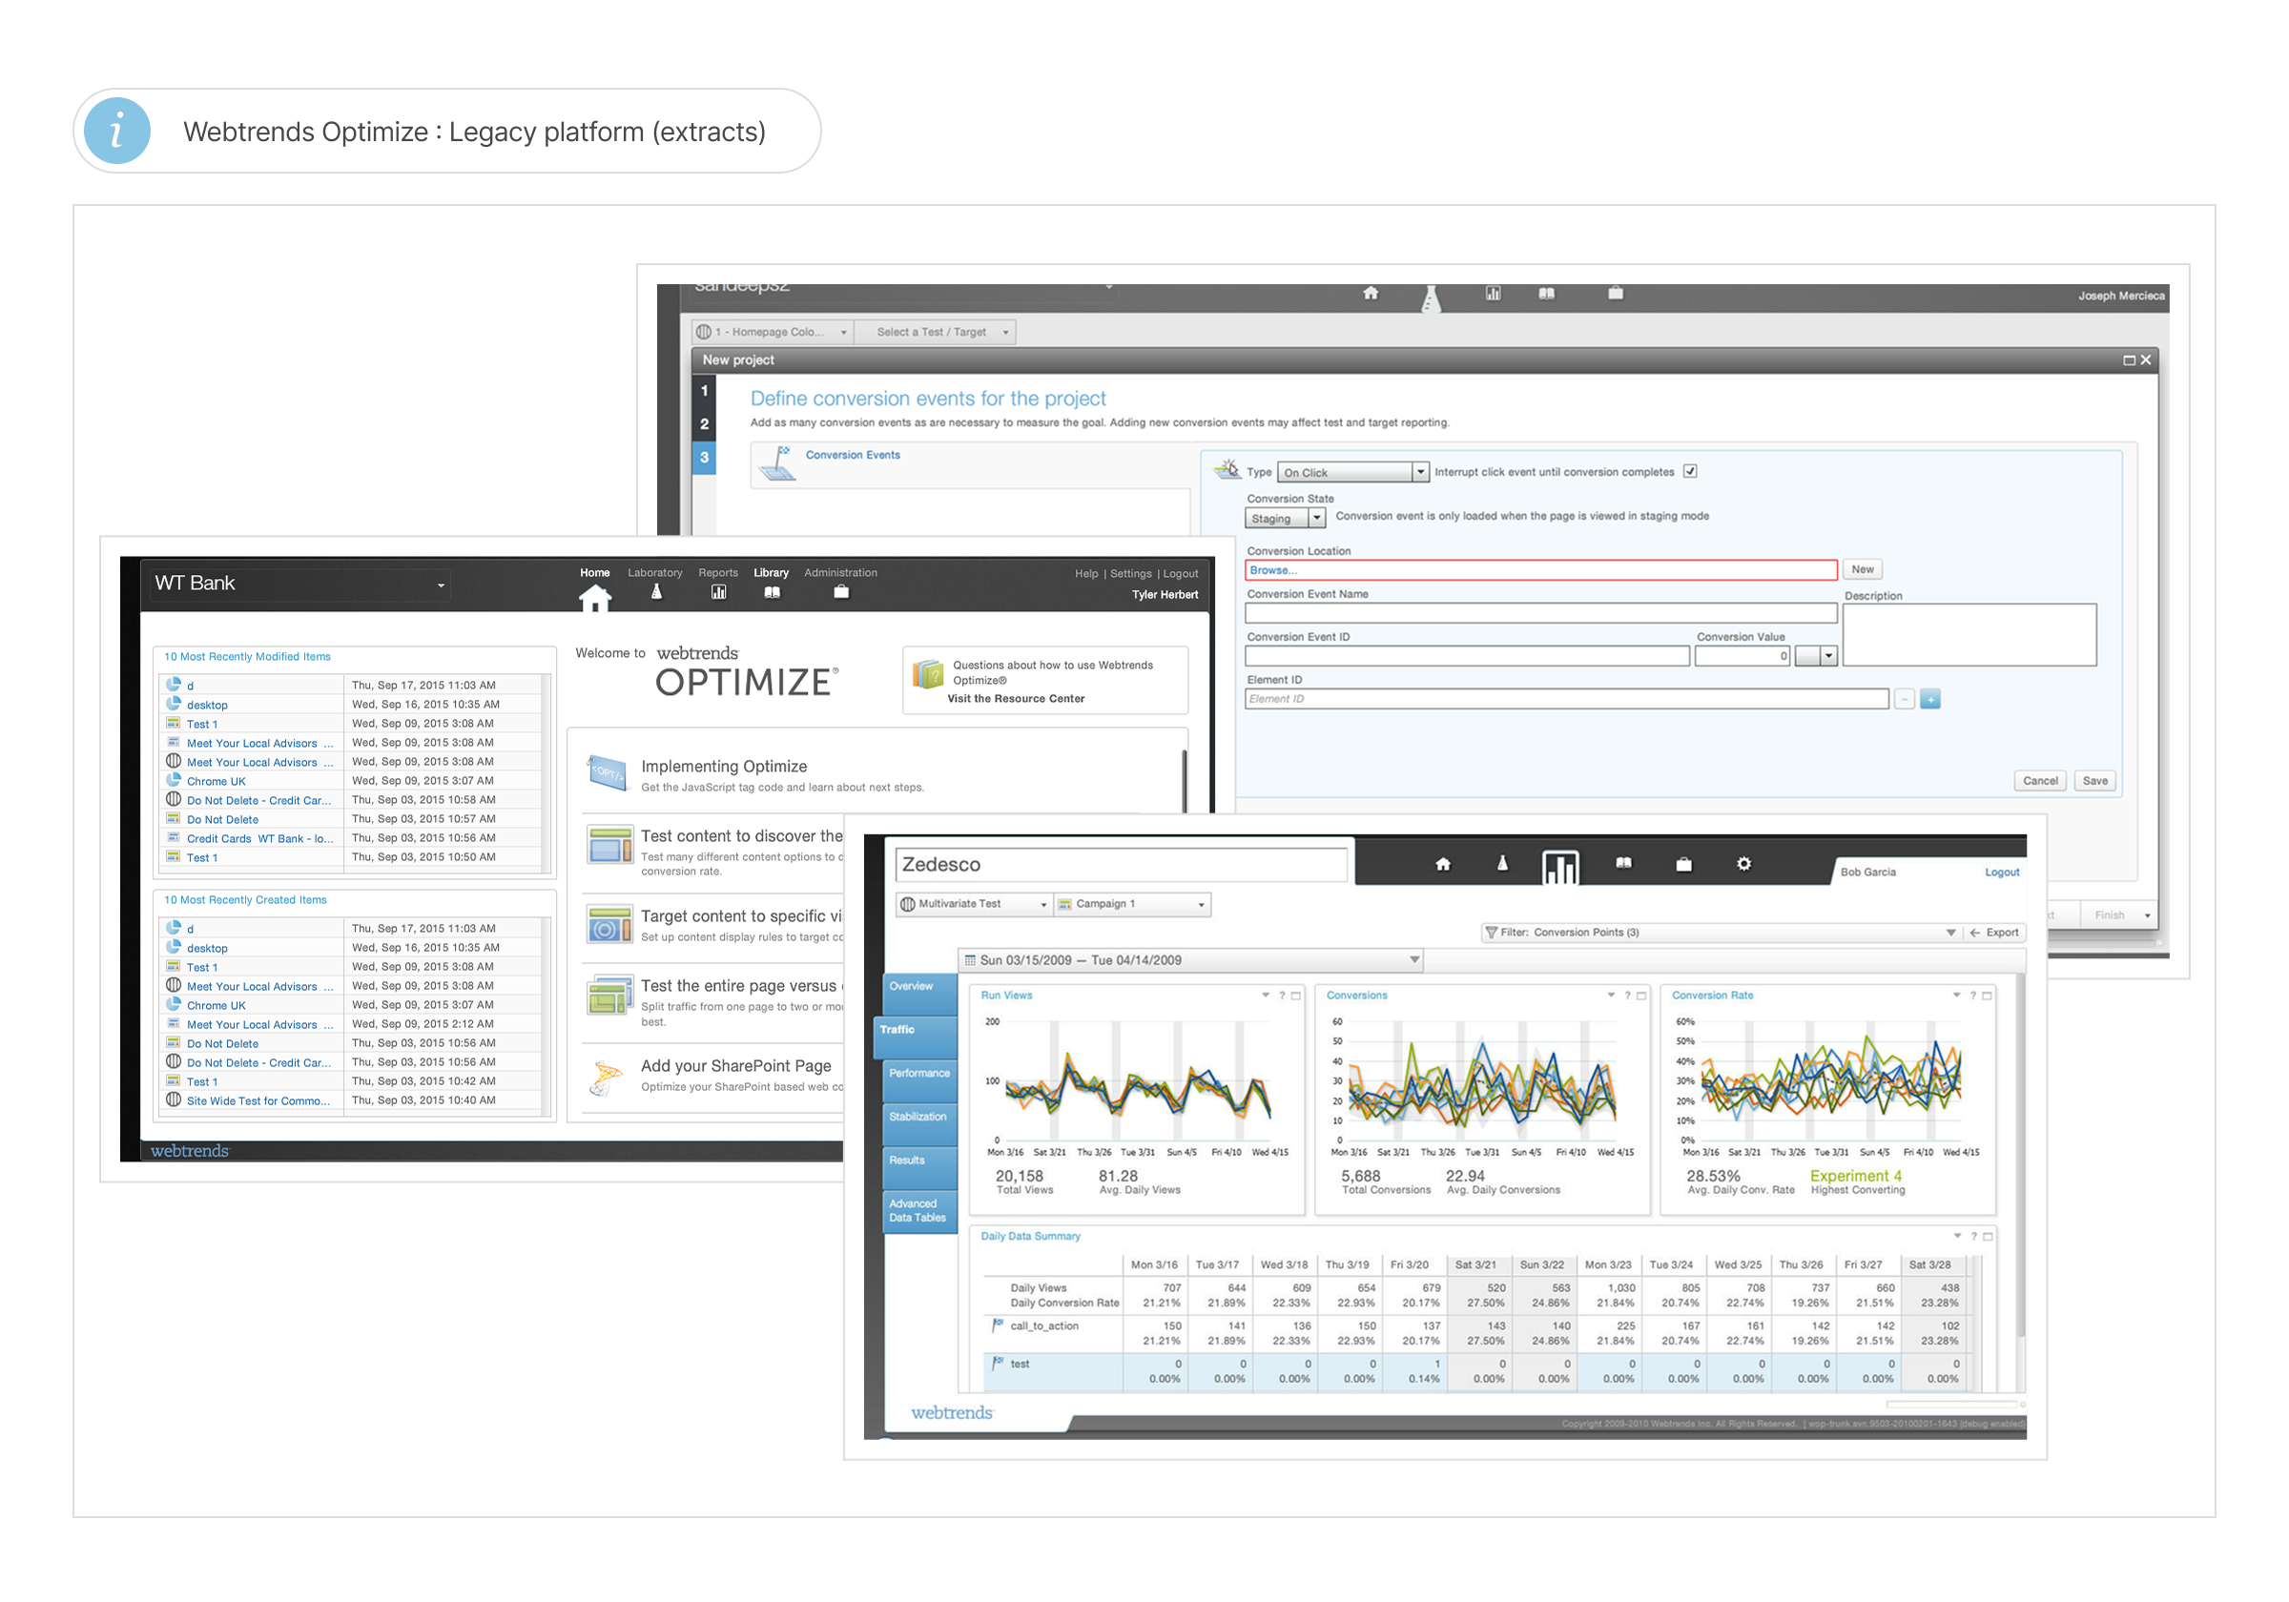Expand Run Views panel options arrow
The width and height of the screenshot is (2289, 1602).
point(1267,996)
